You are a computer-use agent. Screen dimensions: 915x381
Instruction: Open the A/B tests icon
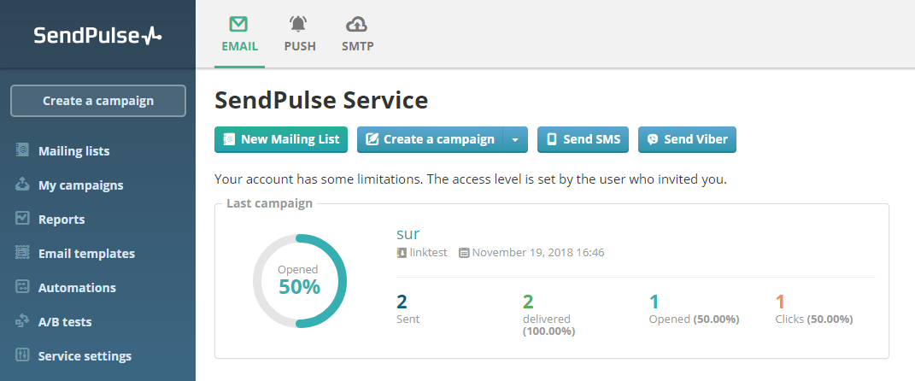pos(22,321)
